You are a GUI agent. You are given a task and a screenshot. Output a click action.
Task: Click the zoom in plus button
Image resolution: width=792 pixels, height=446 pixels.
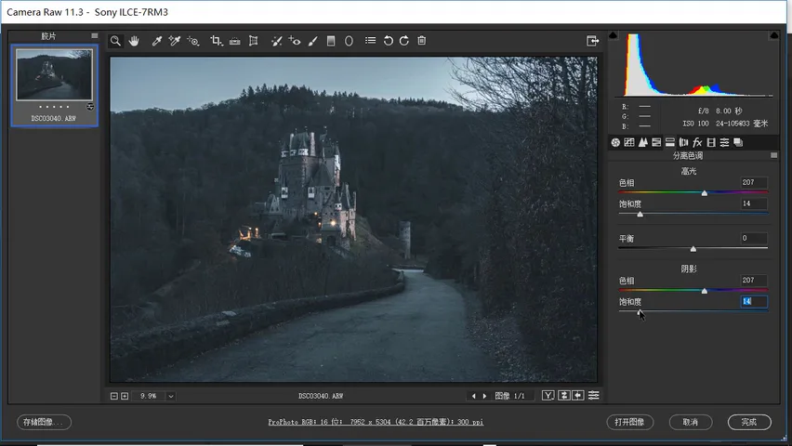point(125,396)
